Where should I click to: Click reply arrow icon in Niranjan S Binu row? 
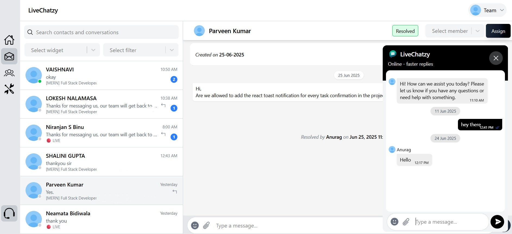point(163,134)
